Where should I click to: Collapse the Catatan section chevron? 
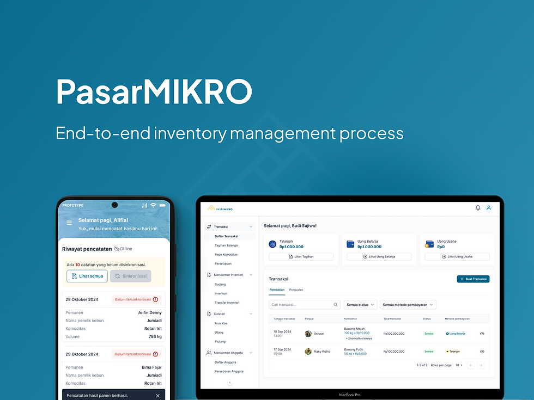[x=251, y=313]
